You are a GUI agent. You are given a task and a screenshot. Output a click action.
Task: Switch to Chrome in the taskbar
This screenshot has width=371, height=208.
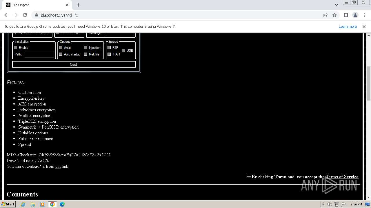[52, 204]
